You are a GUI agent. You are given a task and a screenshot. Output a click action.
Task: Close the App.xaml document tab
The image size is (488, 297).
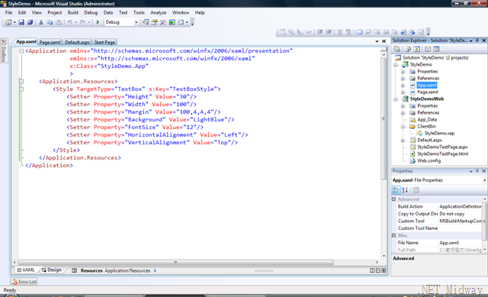[384, 41]
